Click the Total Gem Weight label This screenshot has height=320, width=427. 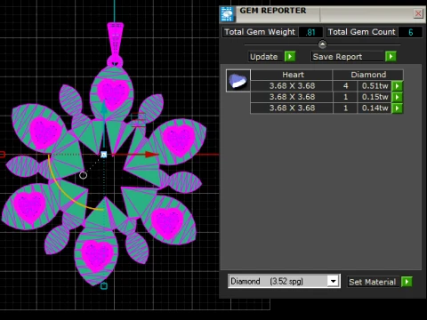click(x=260, y=32)
